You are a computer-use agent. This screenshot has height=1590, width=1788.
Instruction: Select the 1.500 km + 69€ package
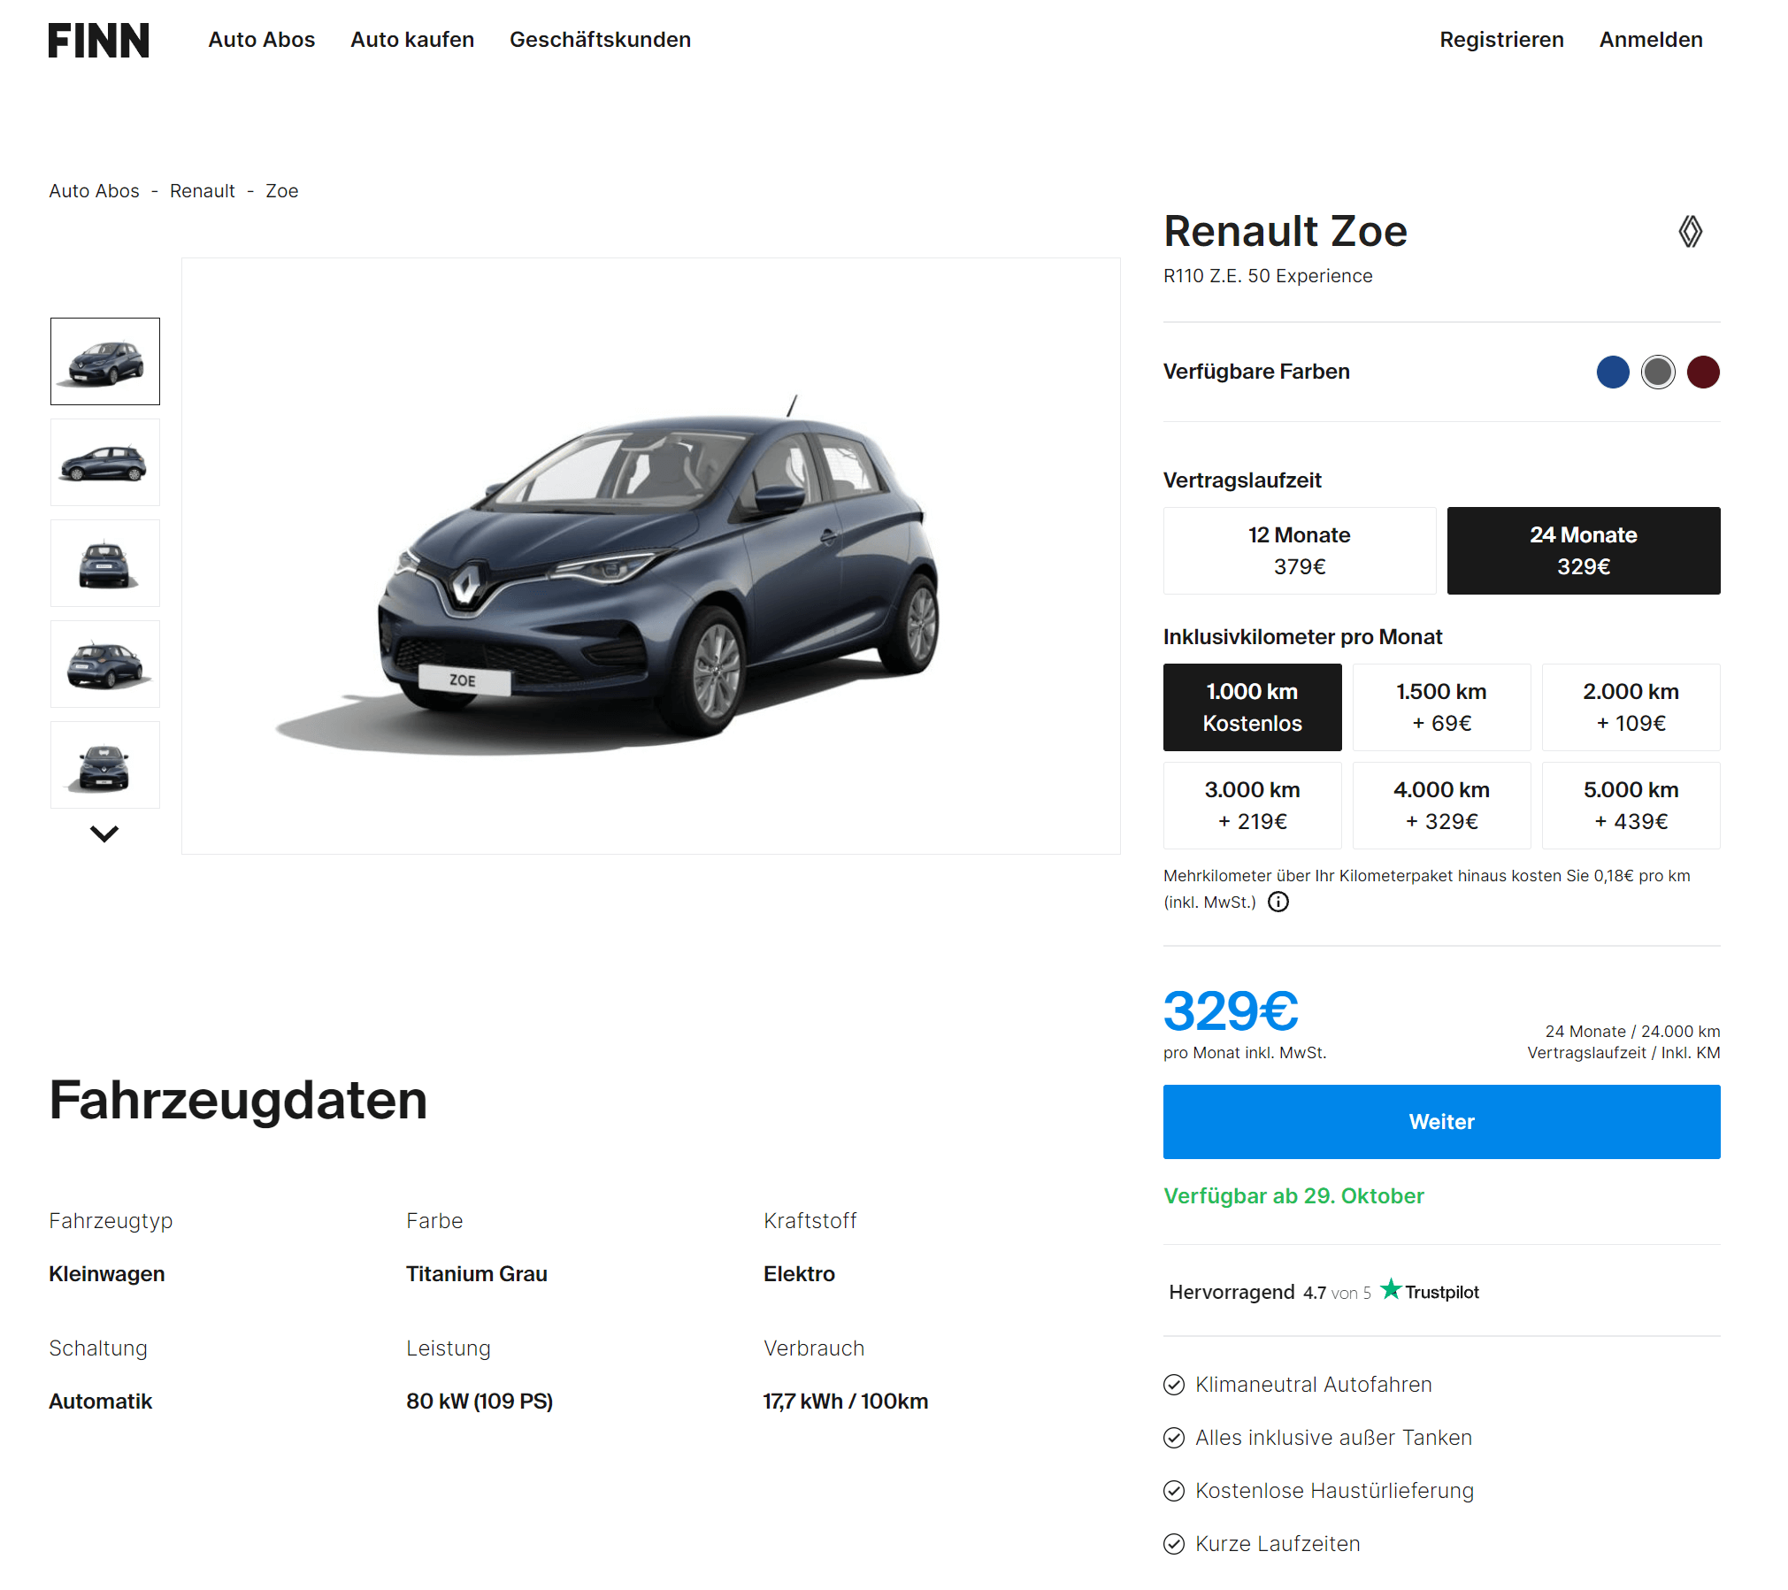[x=1441, y=707]
